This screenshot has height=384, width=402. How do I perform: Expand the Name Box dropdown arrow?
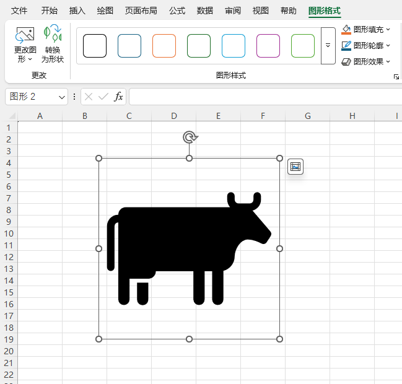(x=61, y=97)
